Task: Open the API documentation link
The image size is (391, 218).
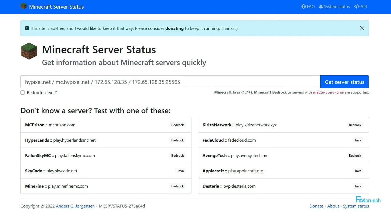Action: coord(360,6)
